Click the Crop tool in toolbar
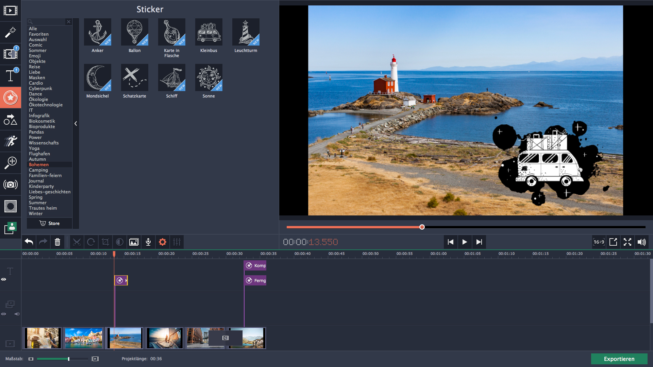653x367 pixels. point(105,242)
